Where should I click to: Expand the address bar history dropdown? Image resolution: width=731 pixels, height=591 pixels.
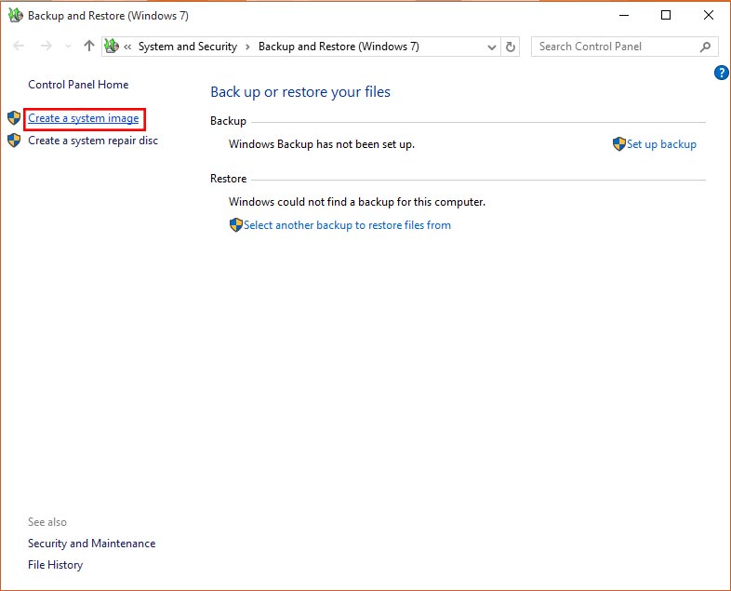[x=492, y=47]
